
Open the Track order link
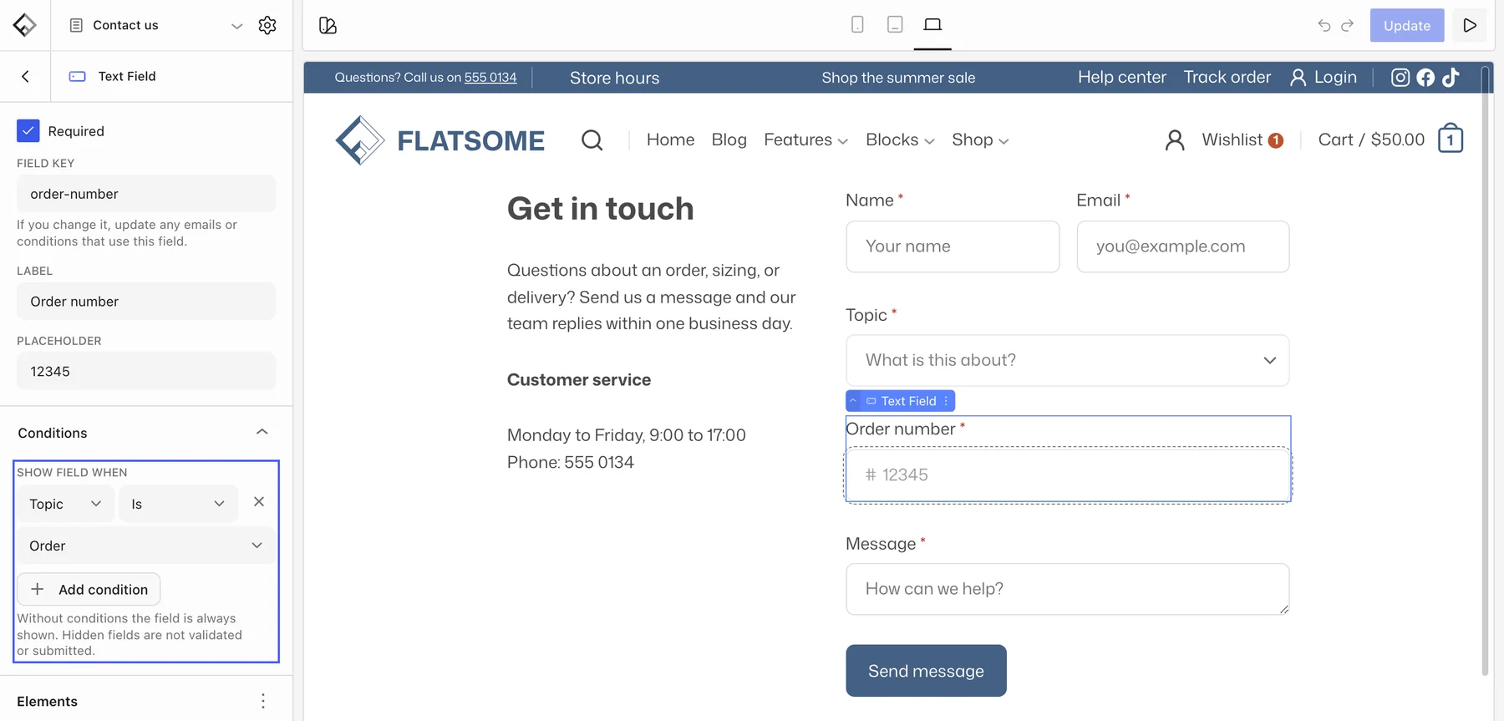pos(1227,77)
